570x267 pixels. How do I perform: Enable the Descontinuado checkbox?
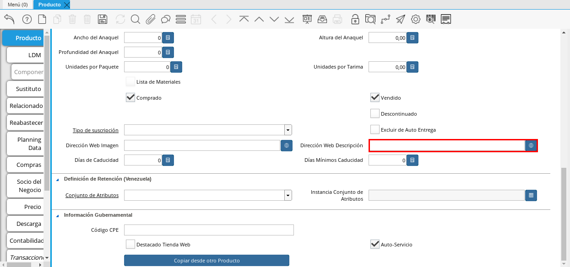click(375, 113)
